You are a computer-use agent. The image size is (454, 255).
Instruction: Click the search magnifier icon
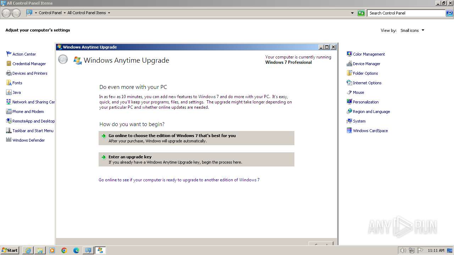click(x=449, y=13)
